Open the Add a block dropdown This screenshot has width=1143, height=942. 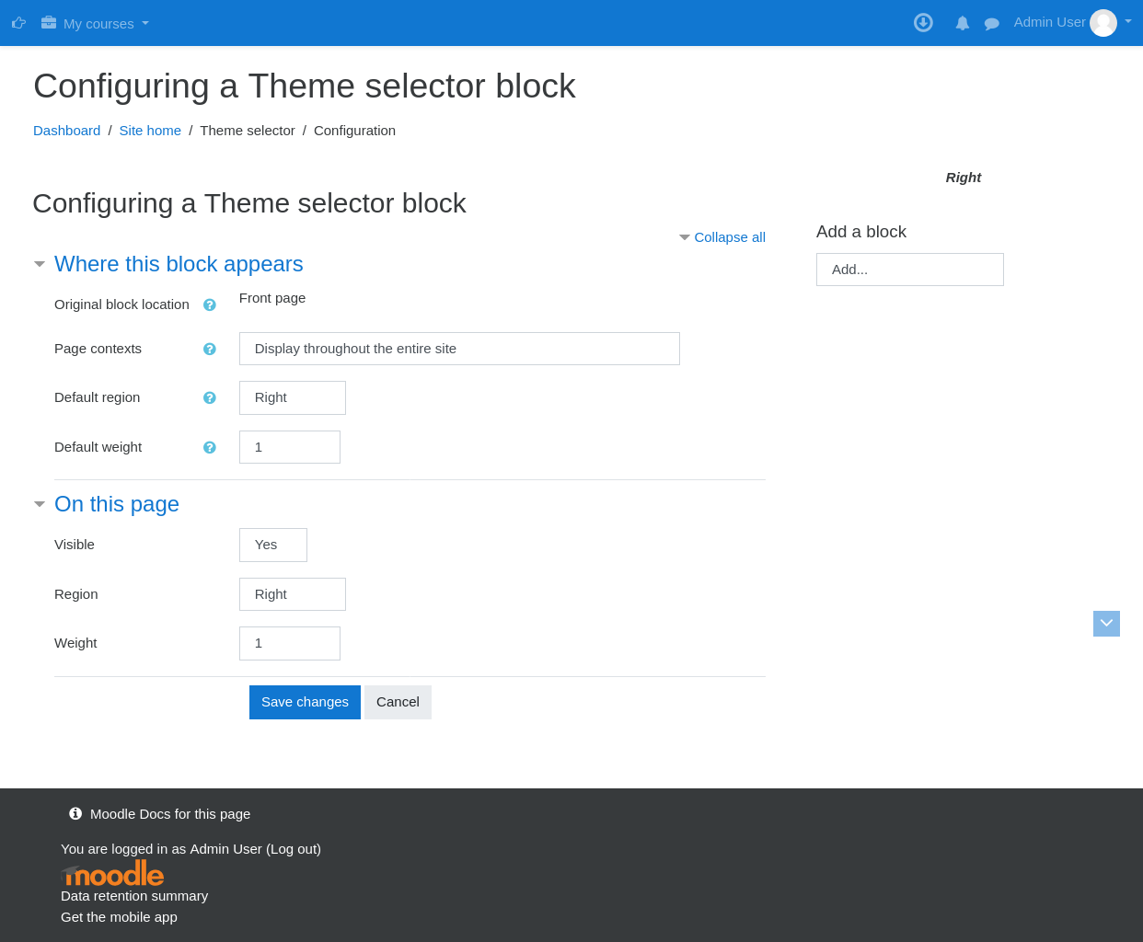coord(910,270)
